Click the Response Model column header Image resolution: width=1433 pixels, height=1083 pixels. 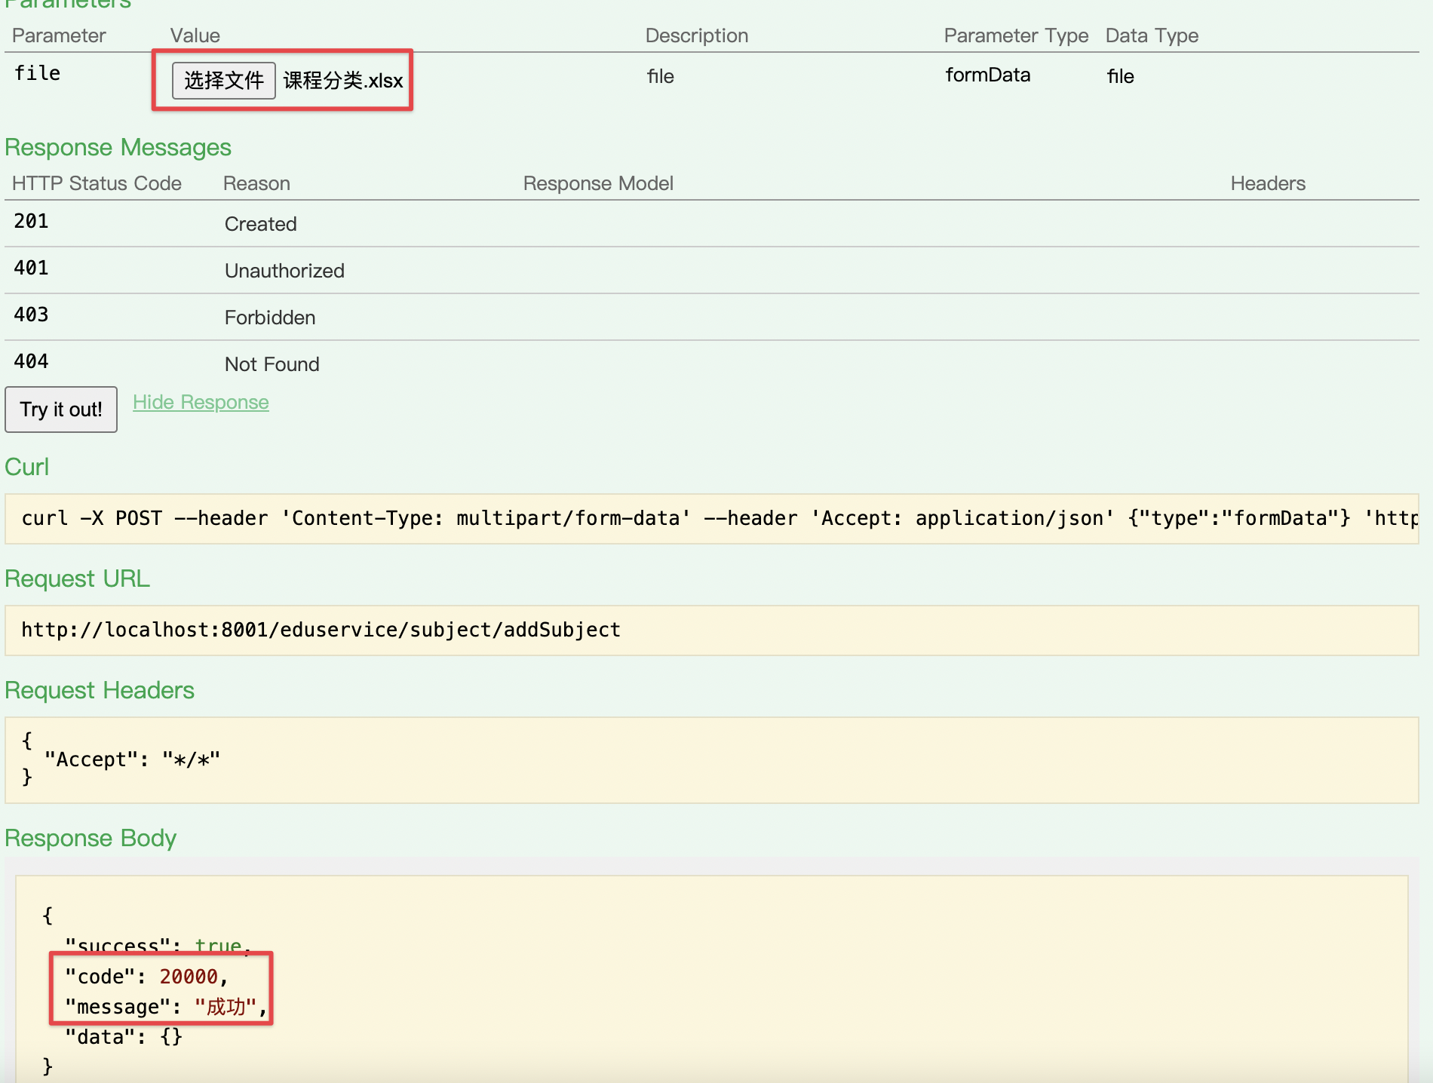(x=598, y=183)
